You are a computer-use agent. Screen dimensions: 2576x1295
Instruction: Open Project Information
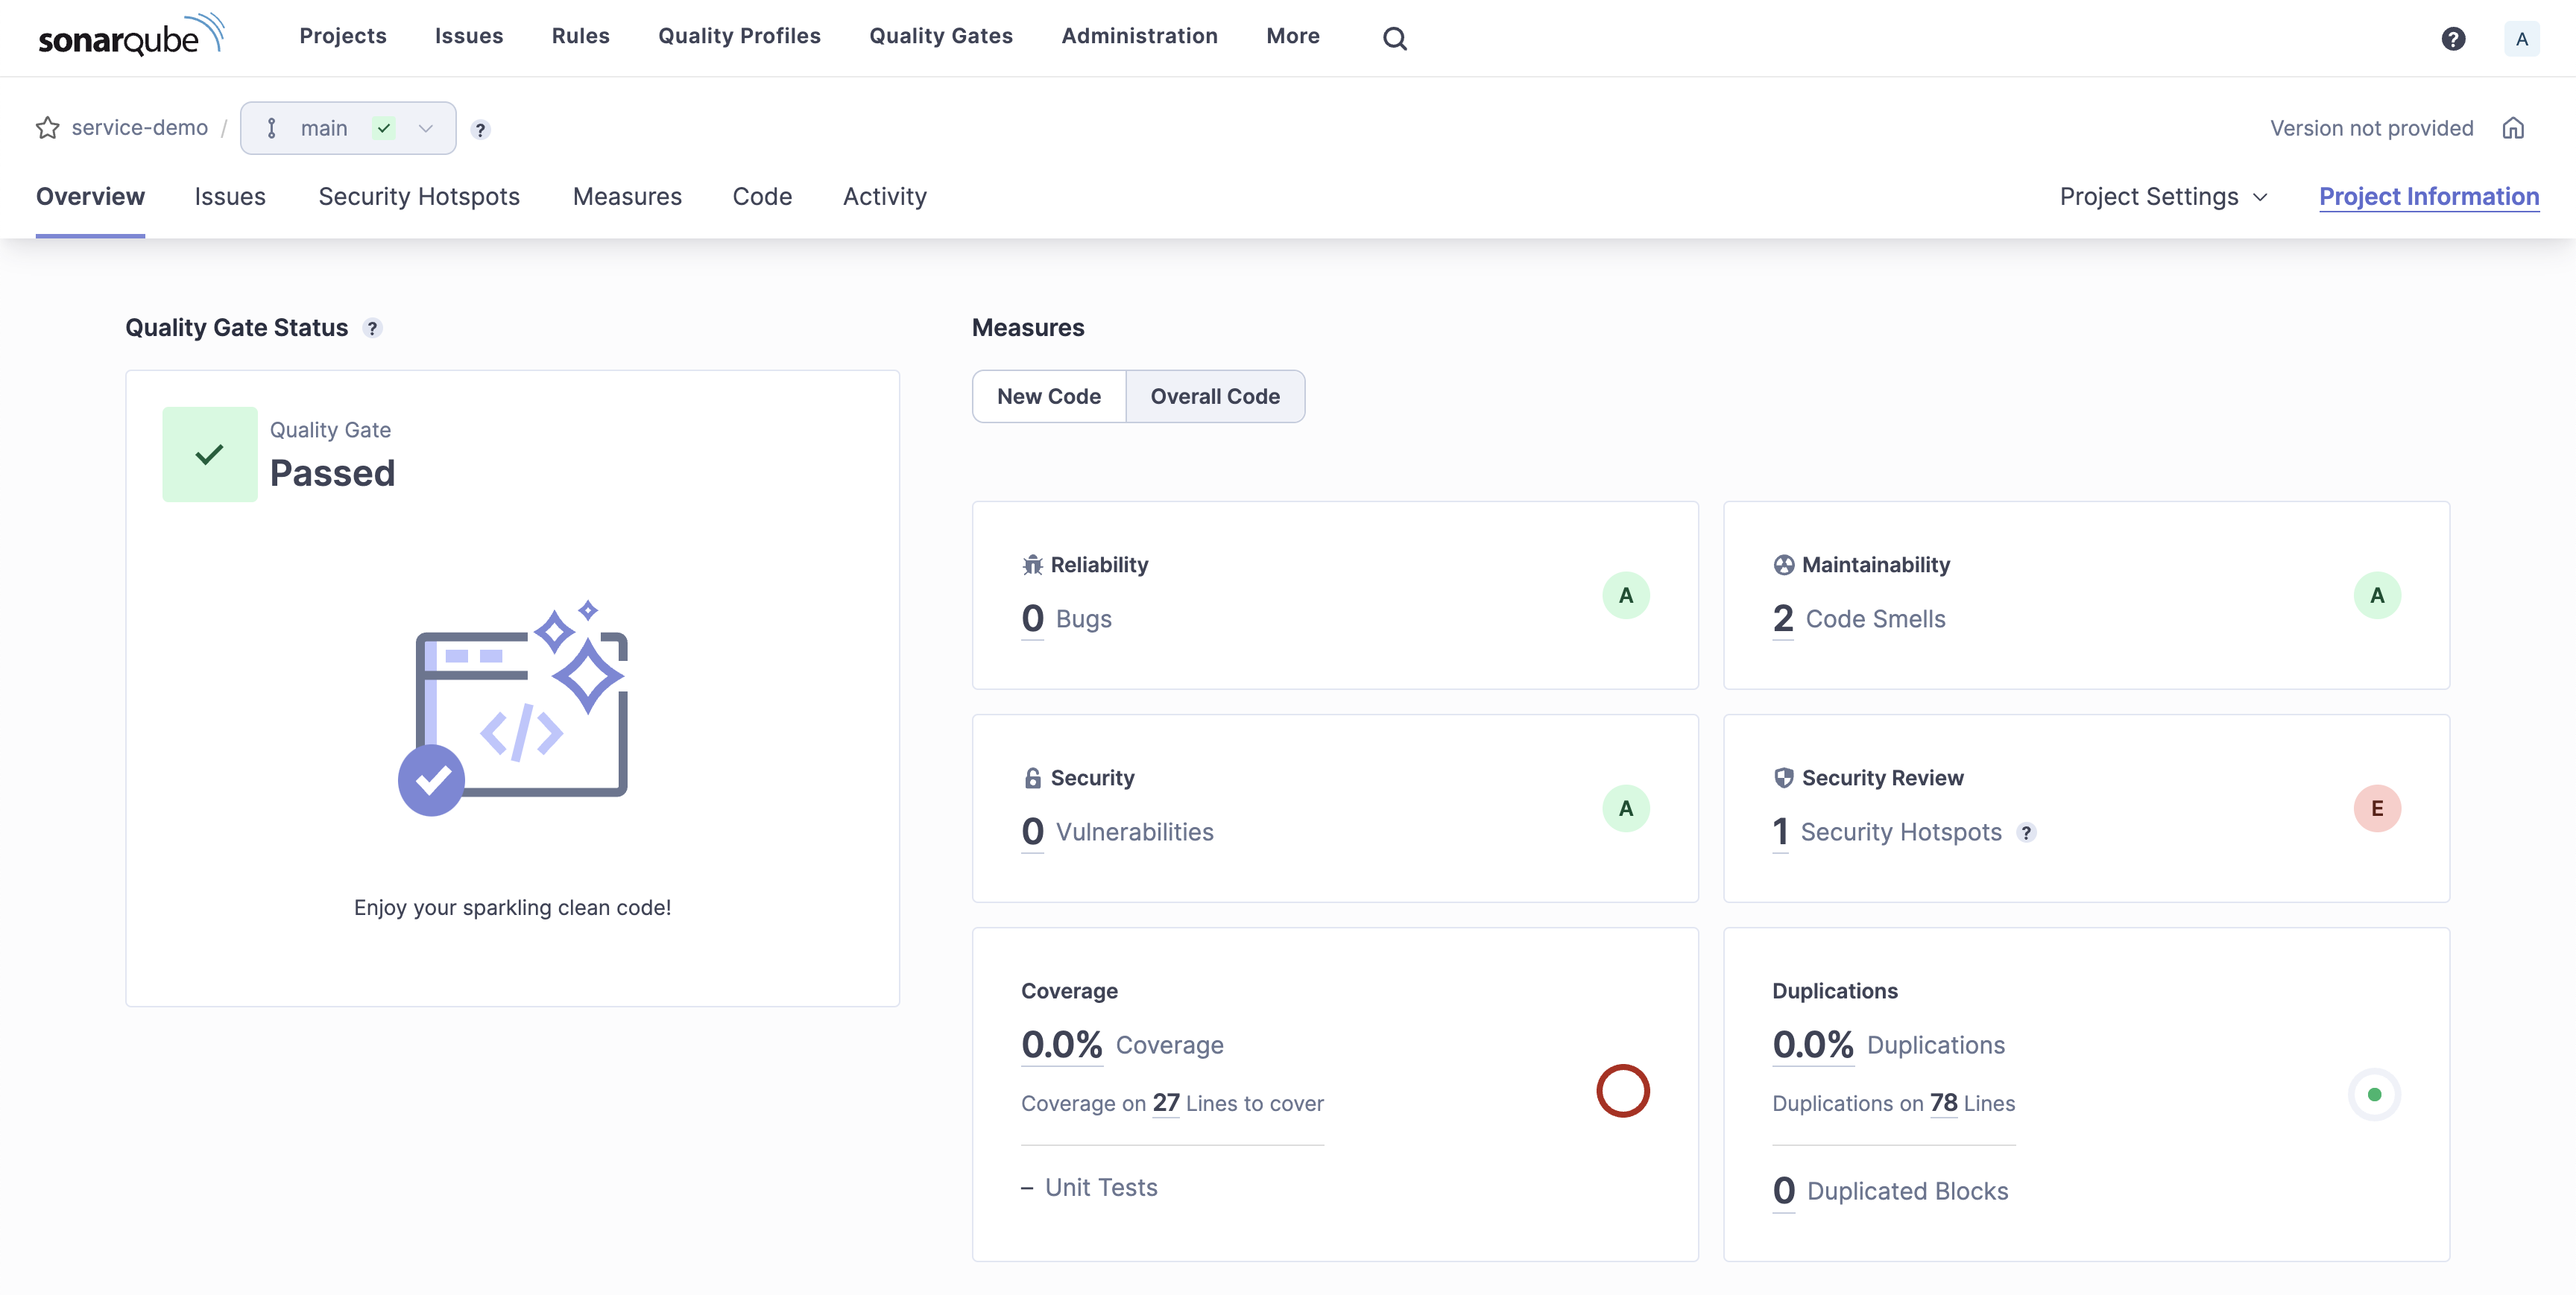point(2428,196)
